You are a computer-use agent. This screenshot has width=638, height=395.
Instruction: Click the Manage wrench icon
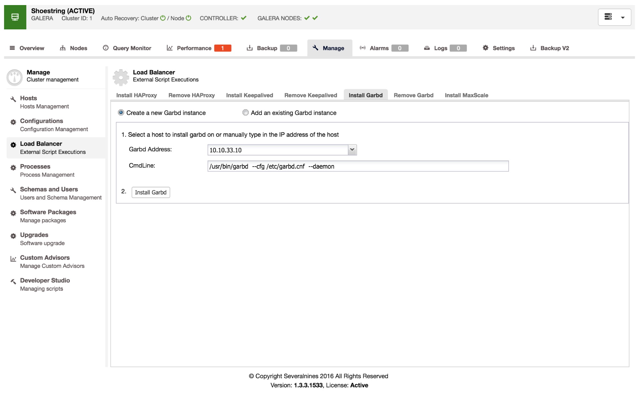pos(316,48)
